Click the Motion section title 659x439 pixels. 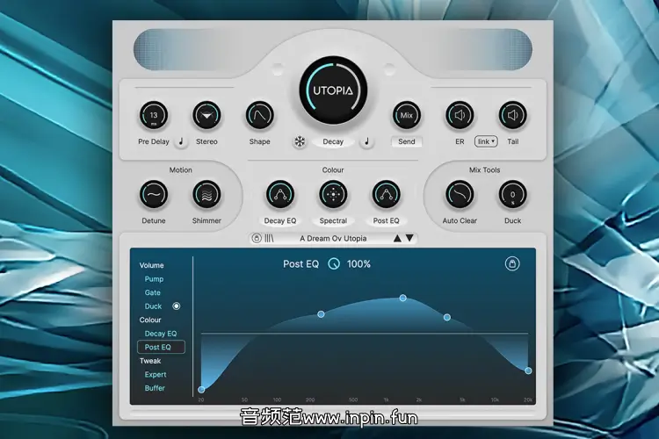click(181, 169)
